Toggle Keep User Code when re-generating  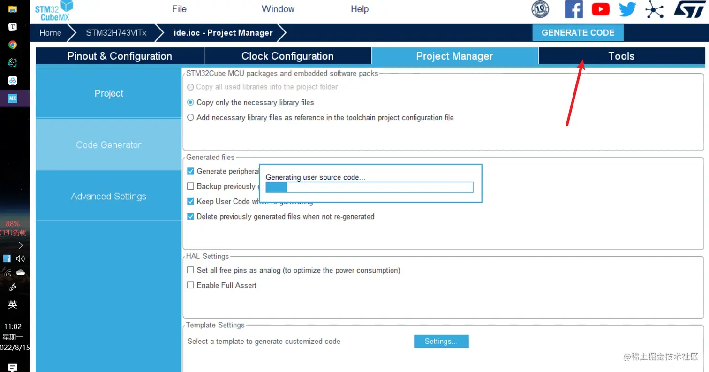pos(190,201)
